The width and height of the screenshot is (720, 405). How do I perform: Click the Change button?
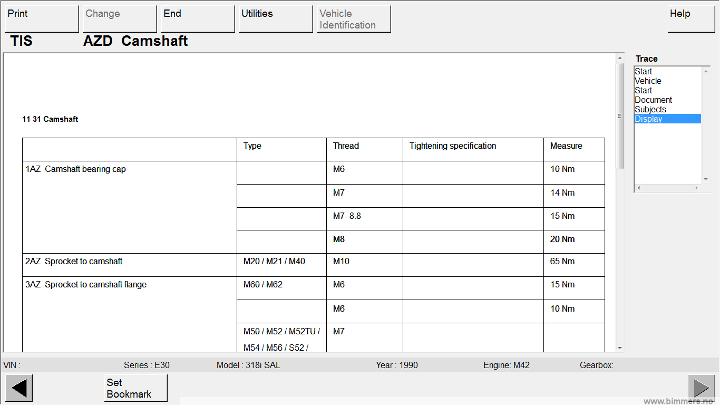[120, 19]
